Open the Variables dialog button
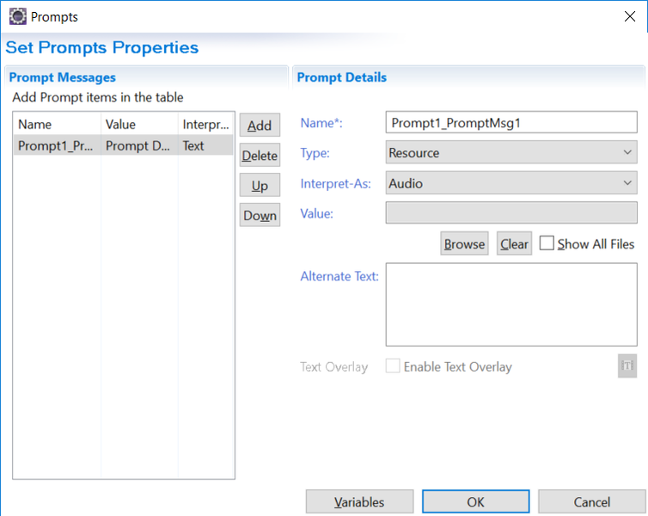The width and height of the screenshot is (648, 516). [x=359, y=501]
